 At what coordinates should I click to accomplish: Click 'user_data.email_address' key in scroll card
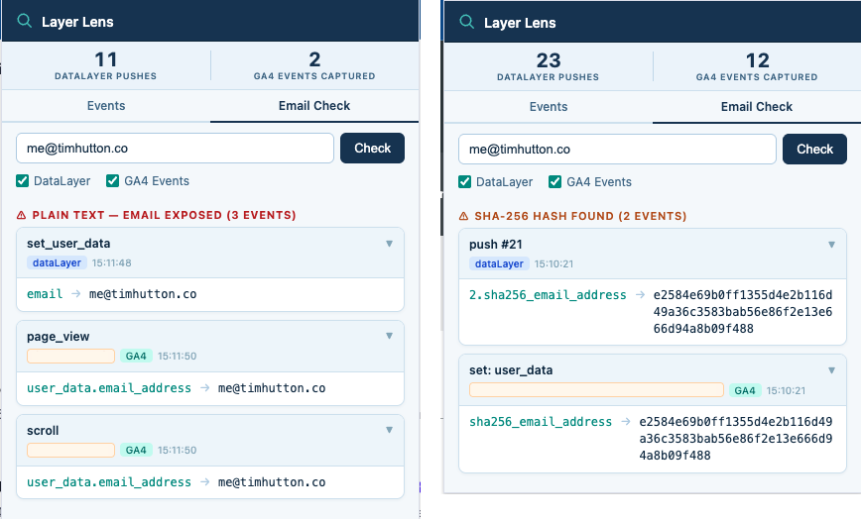click(x=109, y=482)
